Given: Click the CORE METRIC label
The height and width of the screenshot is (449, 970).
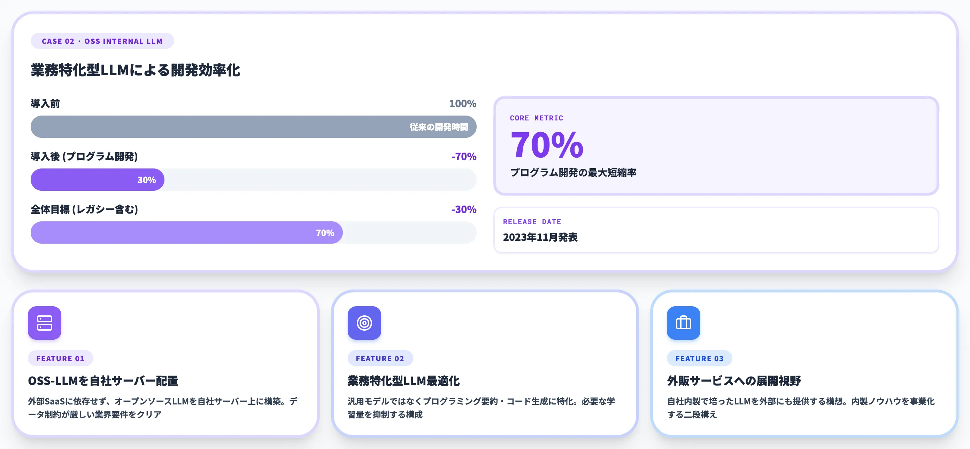Looking at the screenshot, I should (537, 118).
